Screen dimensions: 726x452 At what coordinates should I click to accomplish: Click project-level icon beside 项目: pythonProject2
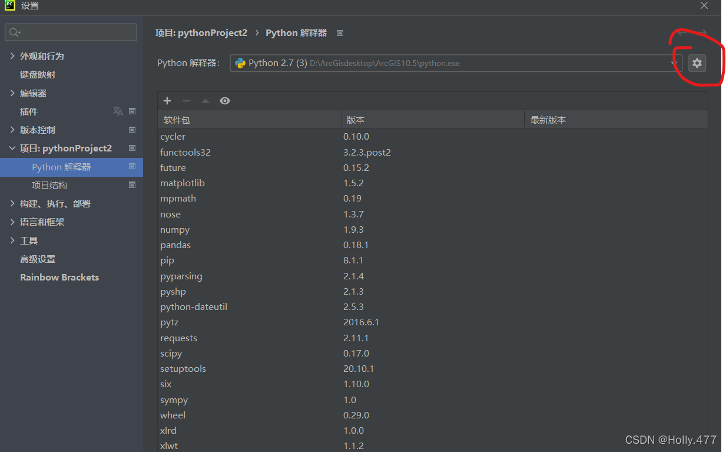[x=132, y=148]
